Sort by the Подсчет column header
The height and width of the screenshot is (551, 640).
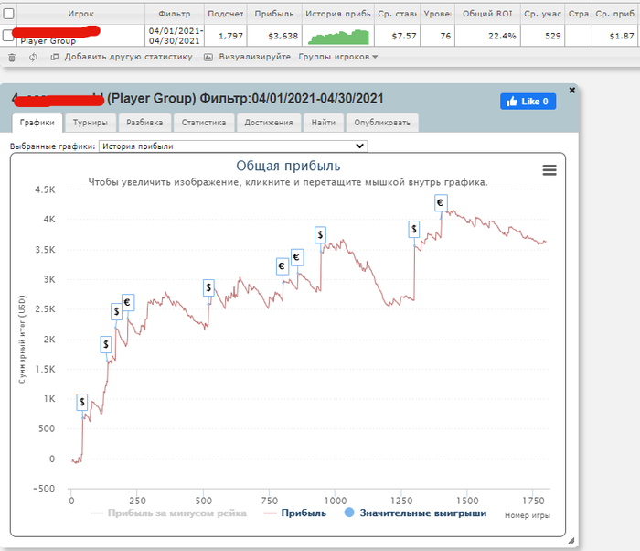(226, 14)
